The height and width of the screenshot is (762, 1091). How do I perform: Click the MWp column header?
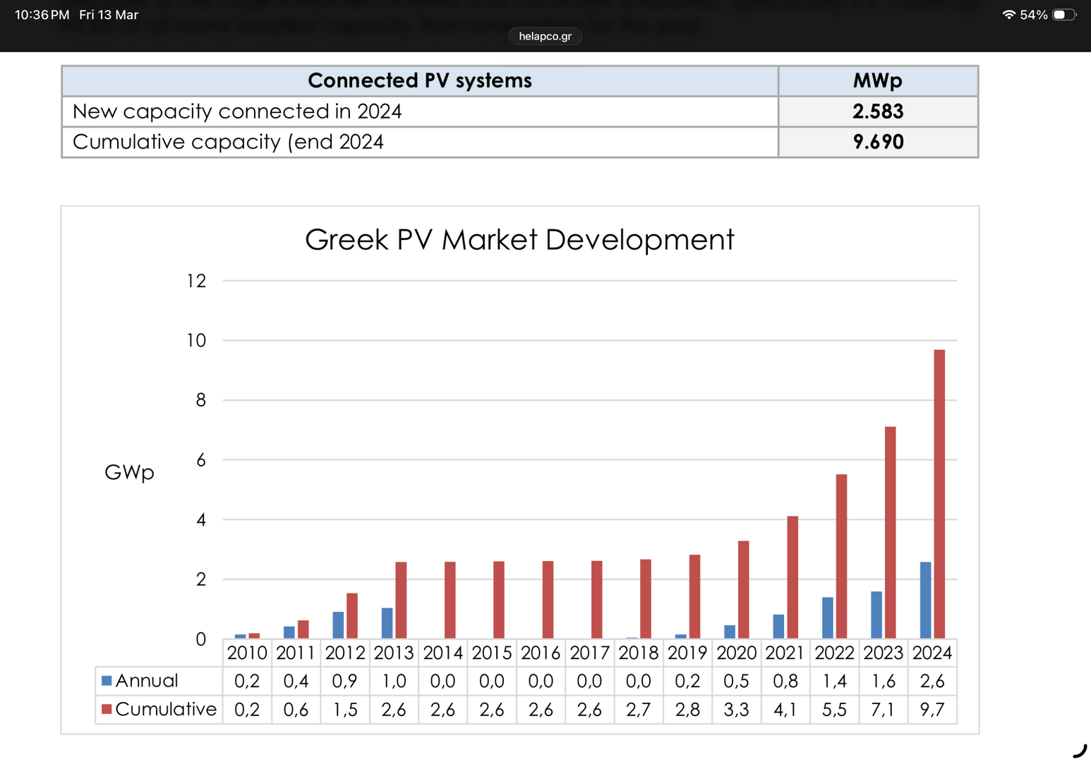[x=878, y=80]
